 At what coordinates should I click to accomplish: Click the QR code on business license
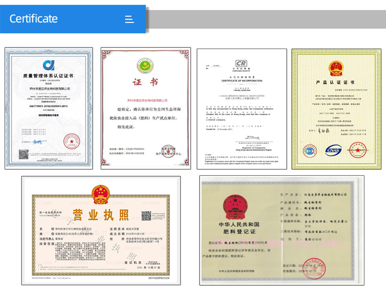point(146,216)
